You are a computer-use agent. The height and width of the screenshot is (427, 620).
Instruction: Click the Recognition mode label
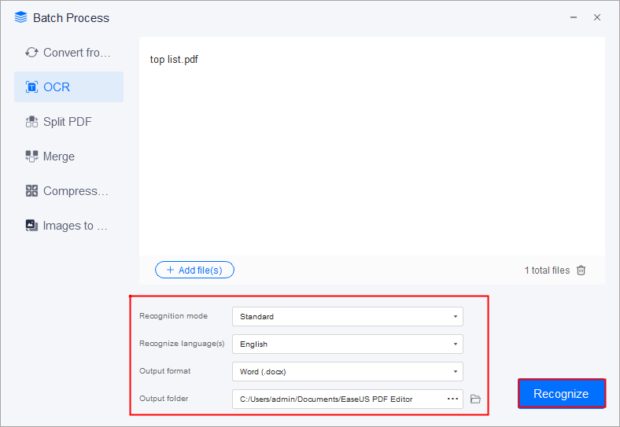[173, 316]
